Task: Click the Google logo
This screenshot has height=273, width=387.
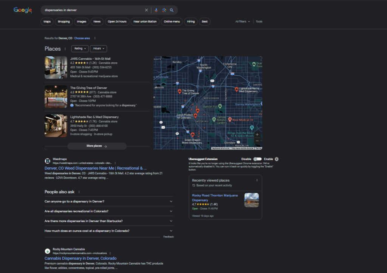Action: 23,10
